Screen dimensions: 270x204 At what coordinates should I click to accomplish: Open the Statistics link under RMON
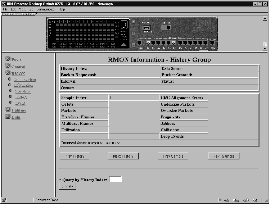click(x=22, y=91)
